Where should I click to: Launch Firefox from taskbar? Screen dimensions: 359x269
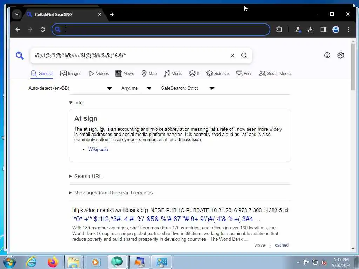[x=53, y=262]
